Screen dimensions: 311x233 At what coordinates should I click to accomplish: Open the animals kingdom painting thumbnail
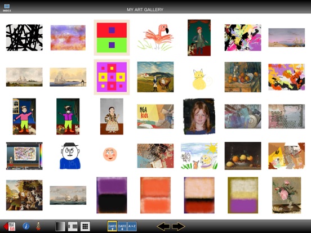[24, 195]
